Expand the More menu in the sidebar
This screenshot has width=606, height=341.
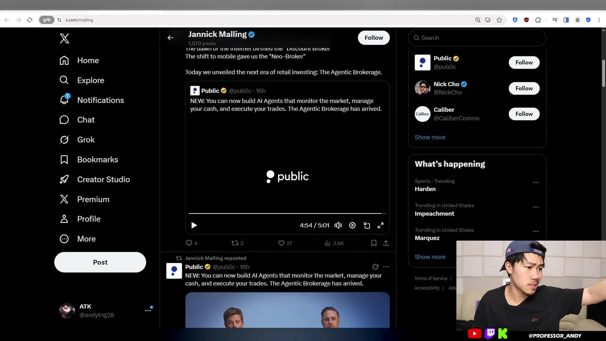click(x=77, y=239)
